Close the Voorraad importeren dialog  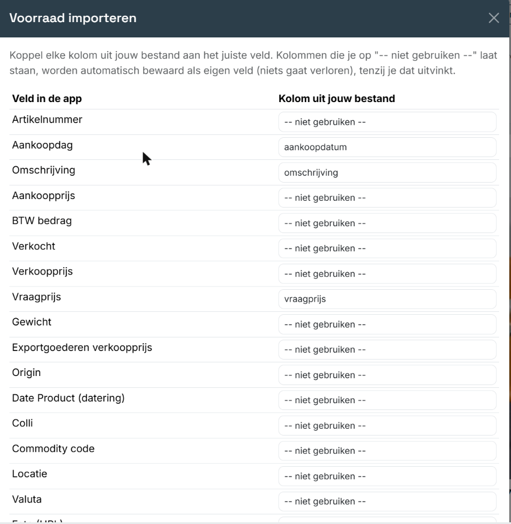[x=493, y=18]
